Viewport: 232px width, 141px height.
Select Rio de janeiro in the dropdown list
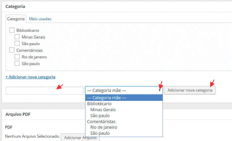[104, 127]
